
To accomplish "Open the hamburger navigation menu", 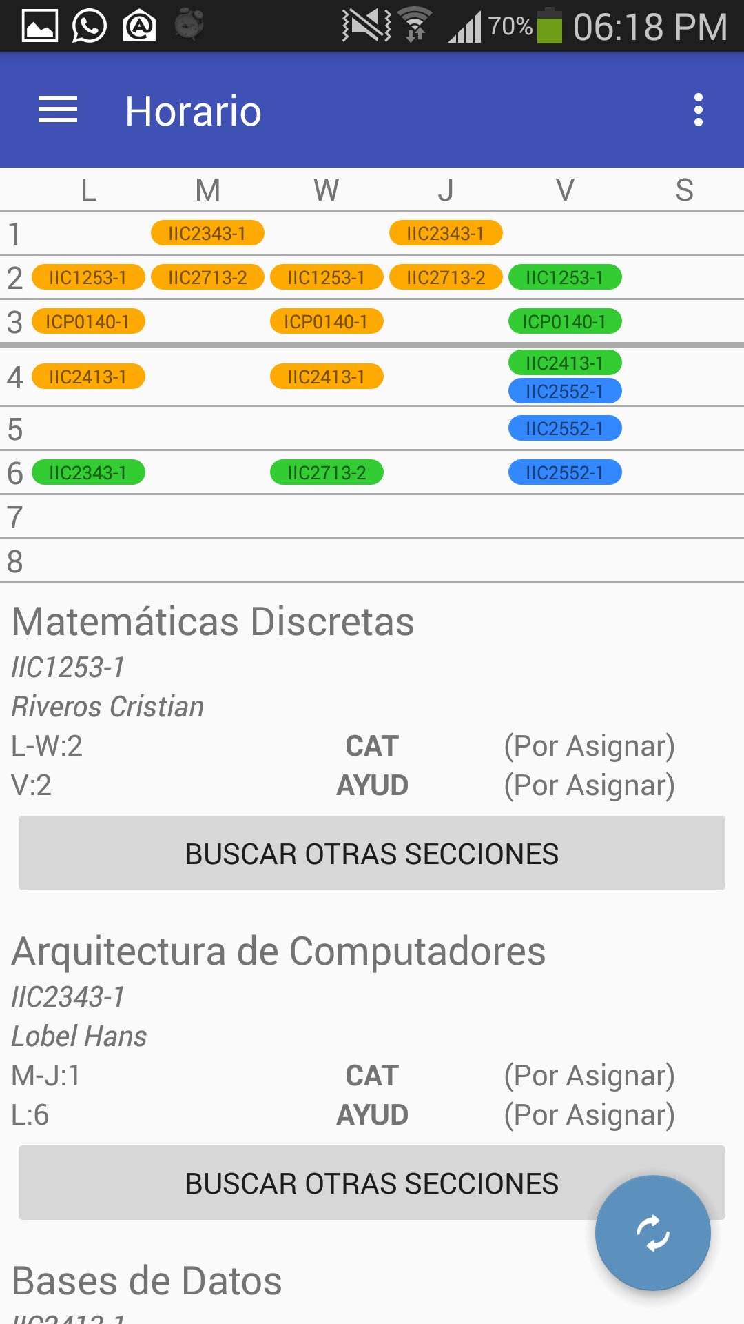I will (x=58, y=110).
